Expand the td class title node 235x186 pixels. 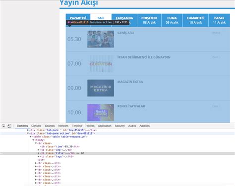pos(38,153)
